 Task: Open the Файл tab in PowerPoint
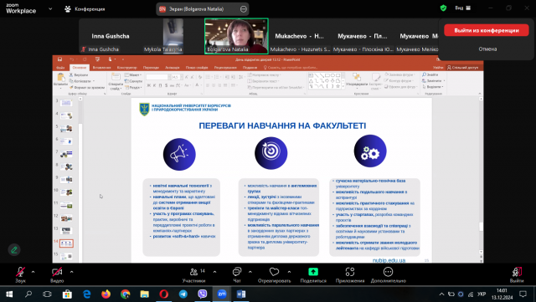click(x=60, y=68)
